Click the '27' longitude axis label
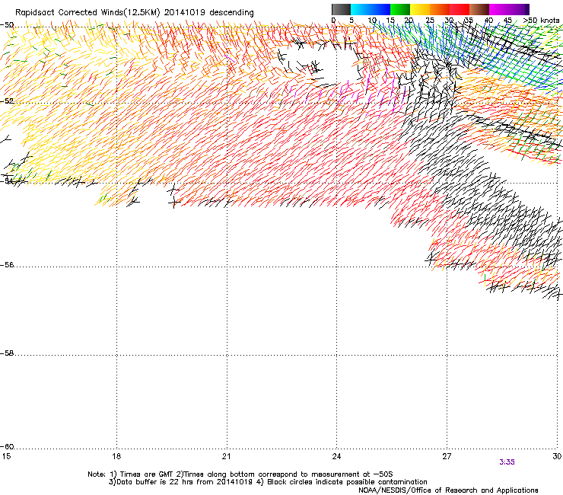 click(447, 456)
